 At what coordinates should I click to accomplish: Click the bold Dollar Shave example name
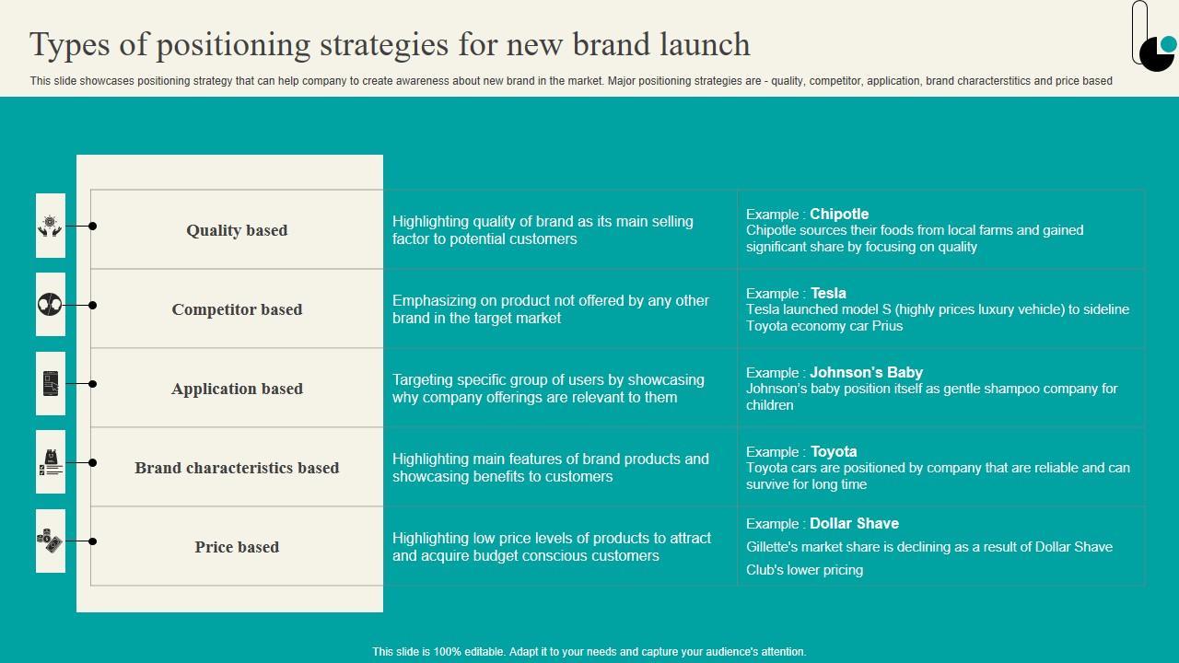(854, 523)
